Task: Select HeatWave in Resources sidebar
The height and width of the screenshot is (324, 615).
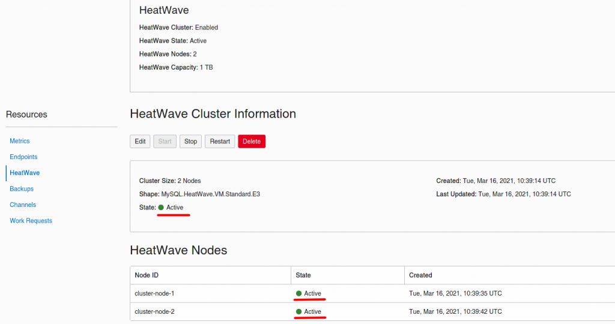Action: point(25,173)
